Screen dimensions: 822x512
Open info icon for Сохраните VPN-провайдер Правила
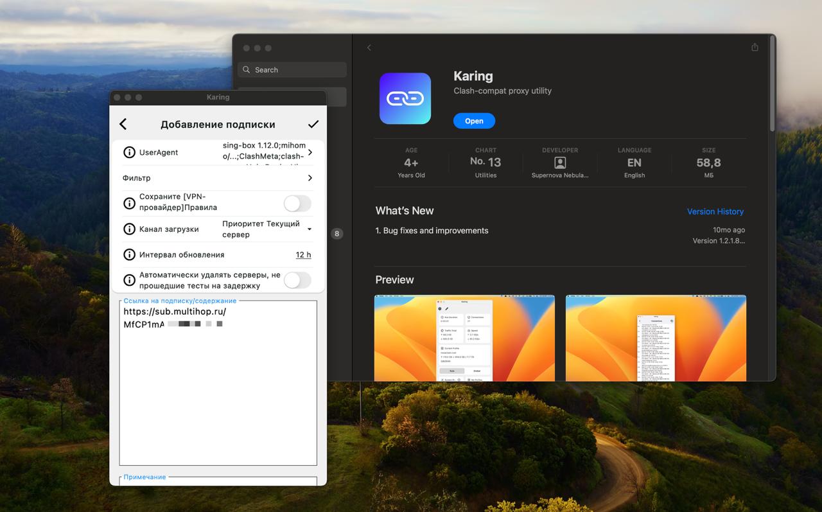click(129, 204)
